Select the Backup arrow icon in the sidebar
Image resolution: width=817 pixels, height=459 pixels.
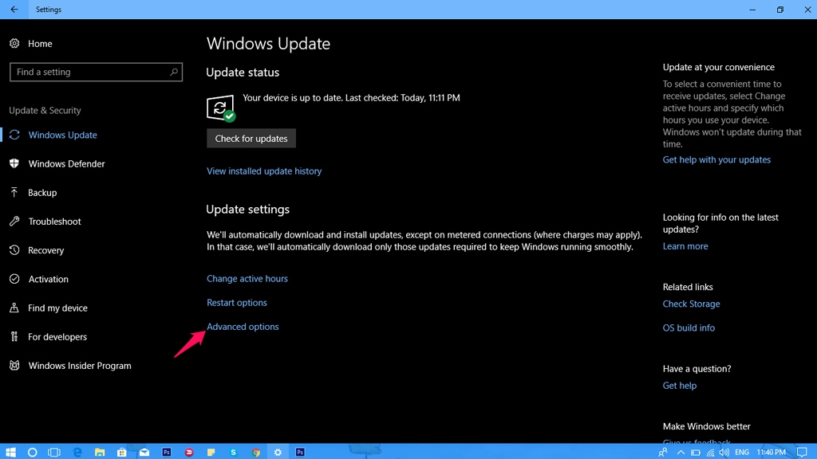tap(14, 192)
